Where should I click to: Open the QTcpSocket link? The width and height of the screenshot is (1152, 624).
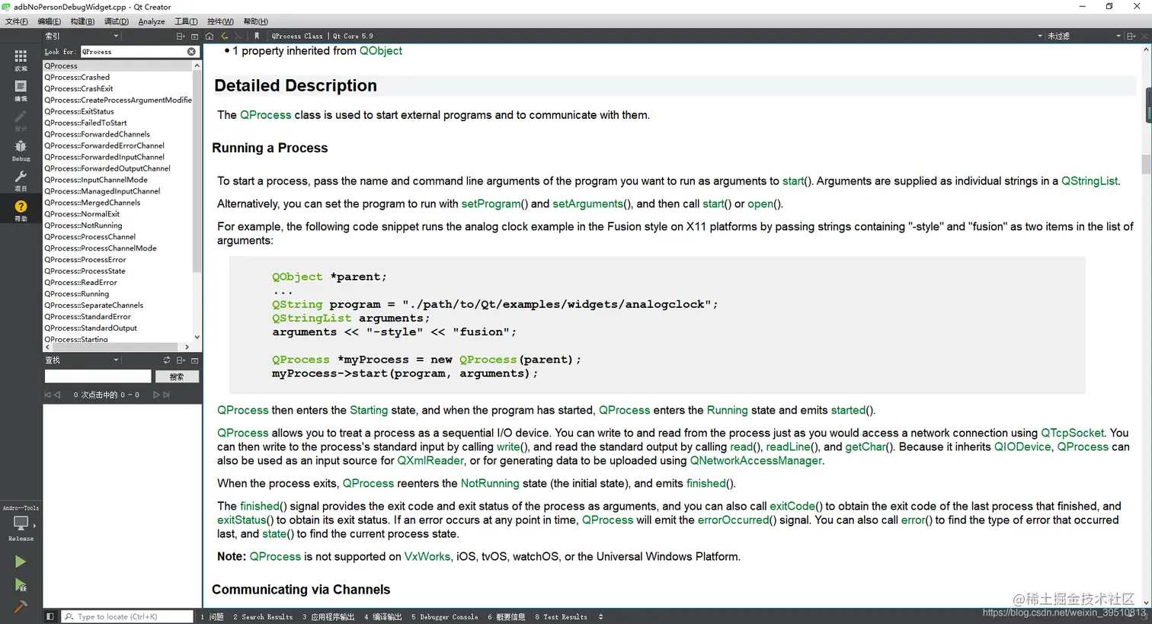pyautogui.click(x=1072, y=433)
